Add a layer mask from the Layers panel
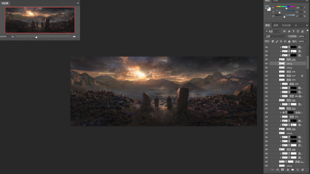310x174 pixels. [283, 170]
